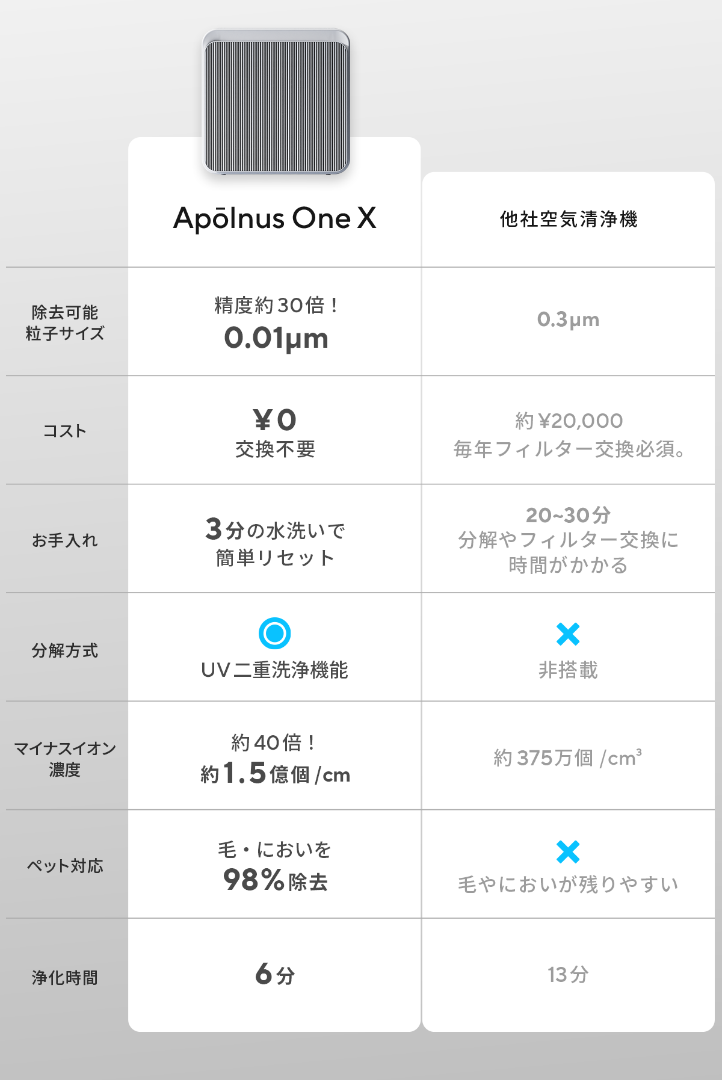Click the 除去可能粒子サイズ row label
The width and height of the screenshot is (722, 1080).
pos(65,322)
